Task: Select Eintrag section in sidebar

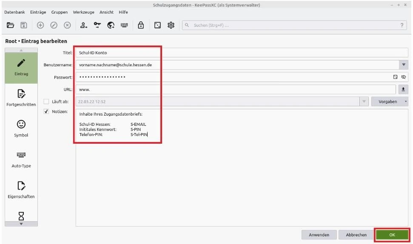Action: [21, 68]
